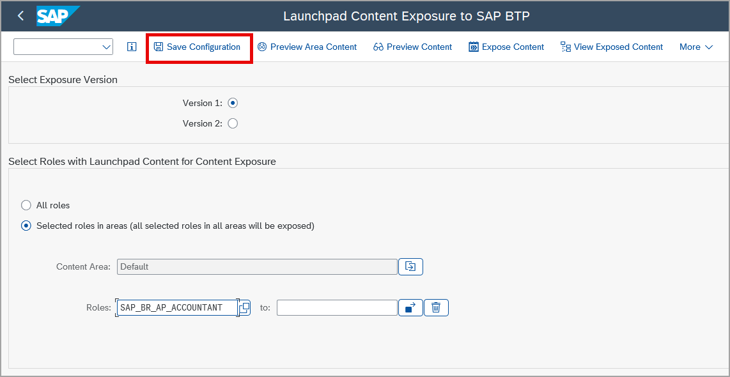This screenshot has height=377, width=730.
Task: Go back using the header arrow
Action: [x=20, y=16]
